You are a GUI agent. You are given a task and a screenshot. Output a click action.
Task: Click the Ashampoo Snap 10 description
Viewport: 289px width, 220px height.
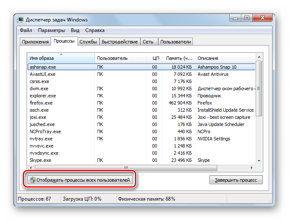[x=217, y=67]
